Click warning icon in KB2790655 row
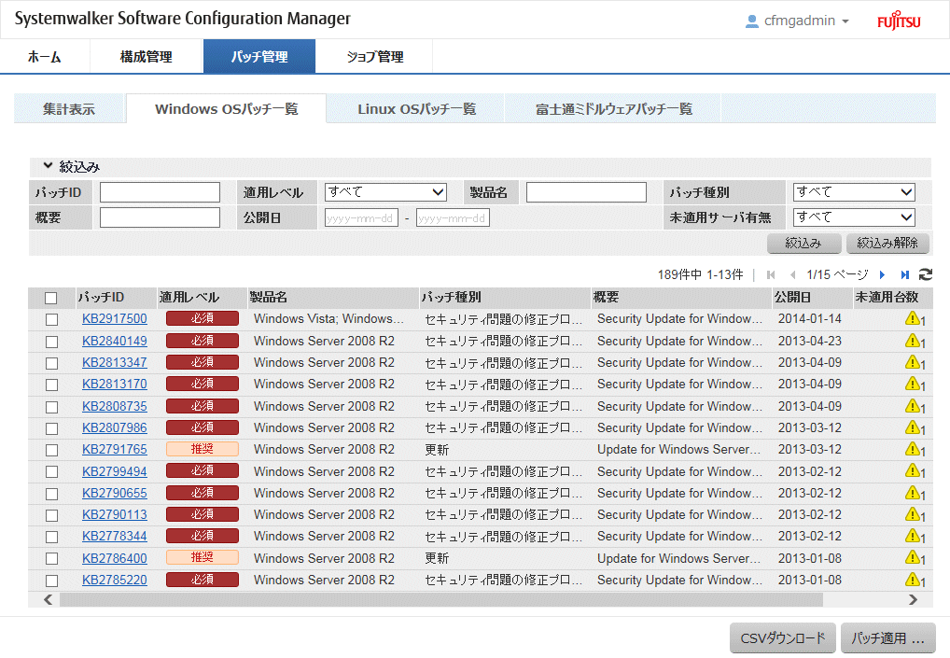Viewport: 950px width, 658px height. 913,493
